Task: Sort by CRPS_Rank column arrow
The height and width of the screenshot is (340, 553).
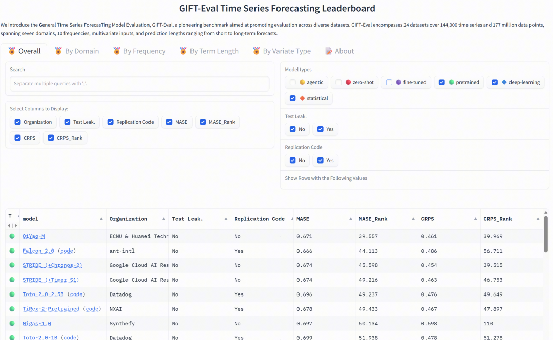Action: coord(538,219)
